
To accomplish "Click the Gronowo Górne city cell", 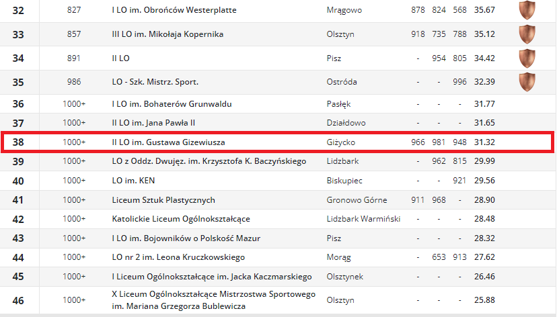I will 356,200.
